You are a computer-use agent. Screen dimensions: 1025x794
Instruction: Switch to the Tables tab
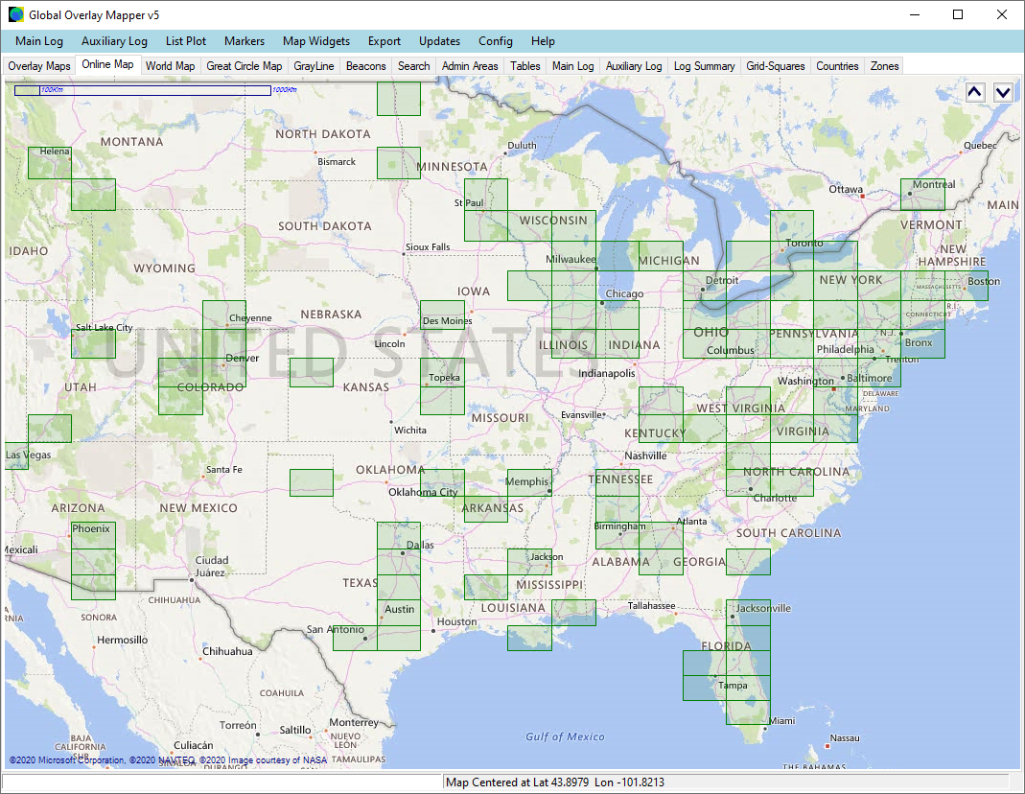(x=524, y=66)
